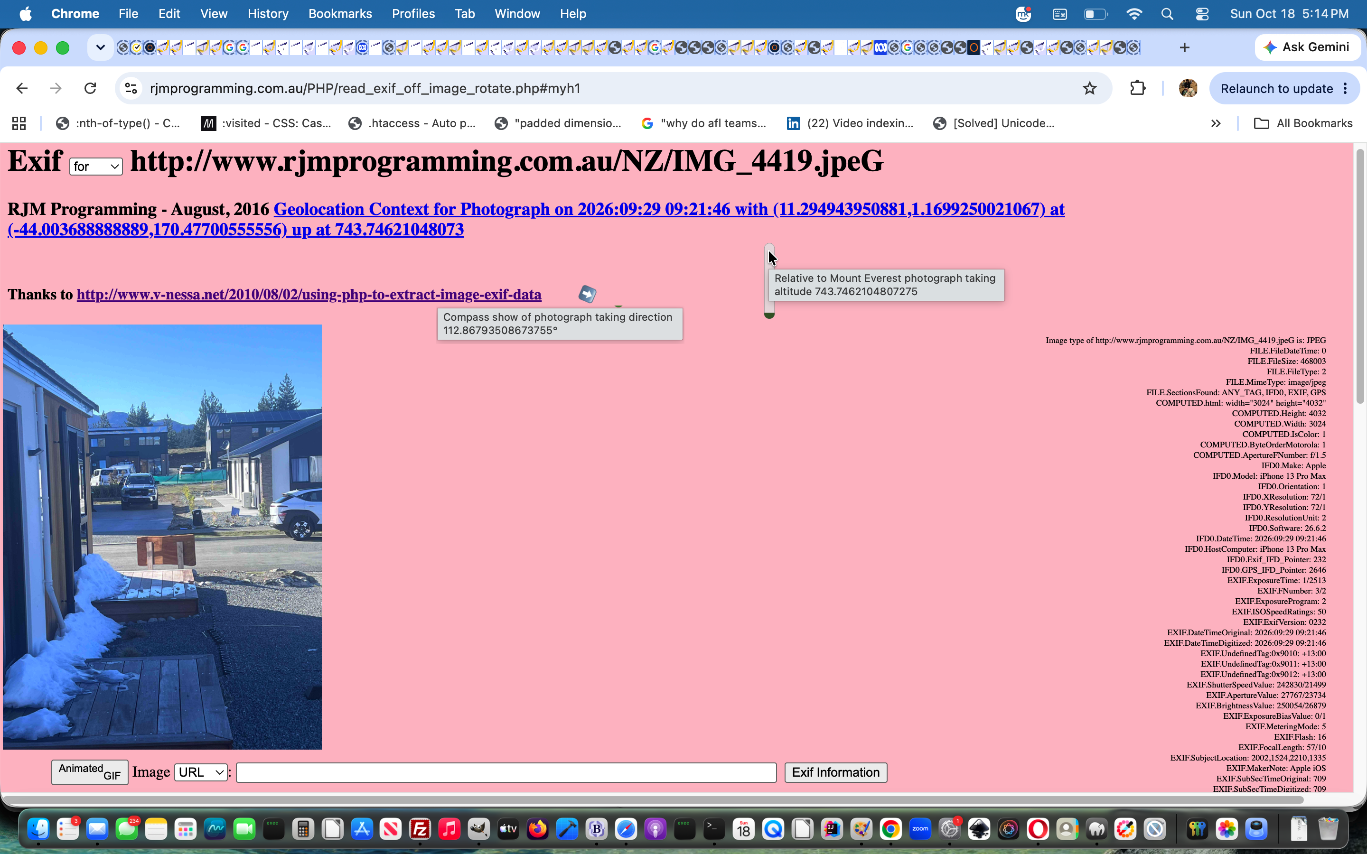Show apps grid in bookmarks bar
1367x854 pixels.
[x=19, y=123]
